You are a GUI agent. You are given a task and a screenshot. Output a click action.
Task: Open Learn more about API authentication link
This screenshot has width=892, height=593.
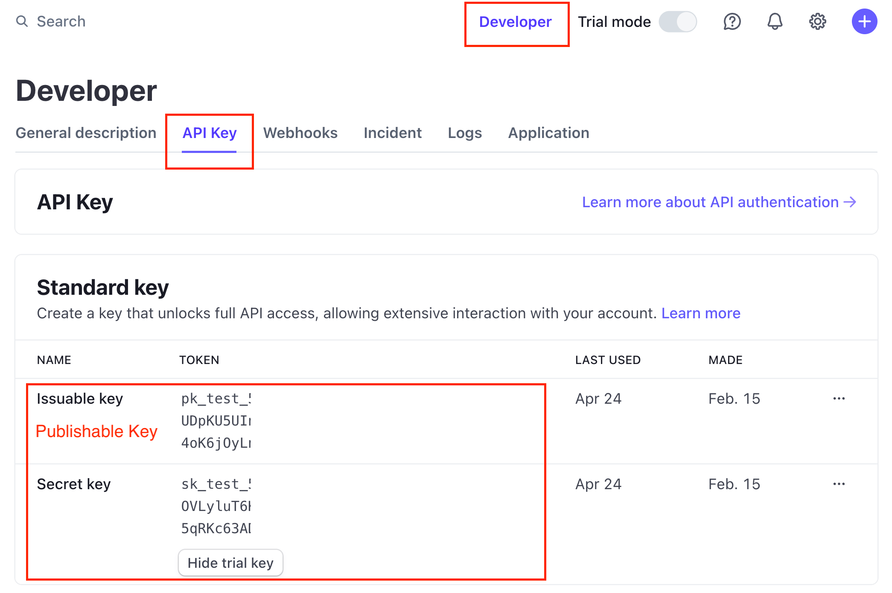point(719,202)
